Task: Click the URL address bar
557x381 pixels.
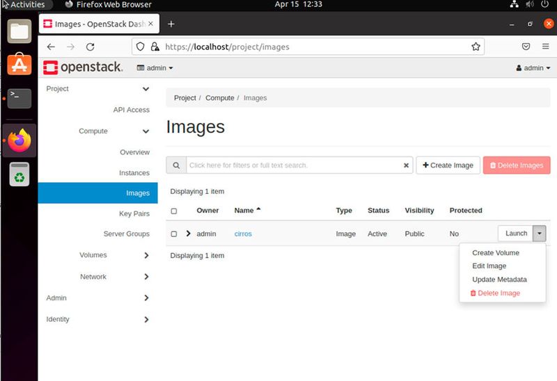Action: point(308,47)
